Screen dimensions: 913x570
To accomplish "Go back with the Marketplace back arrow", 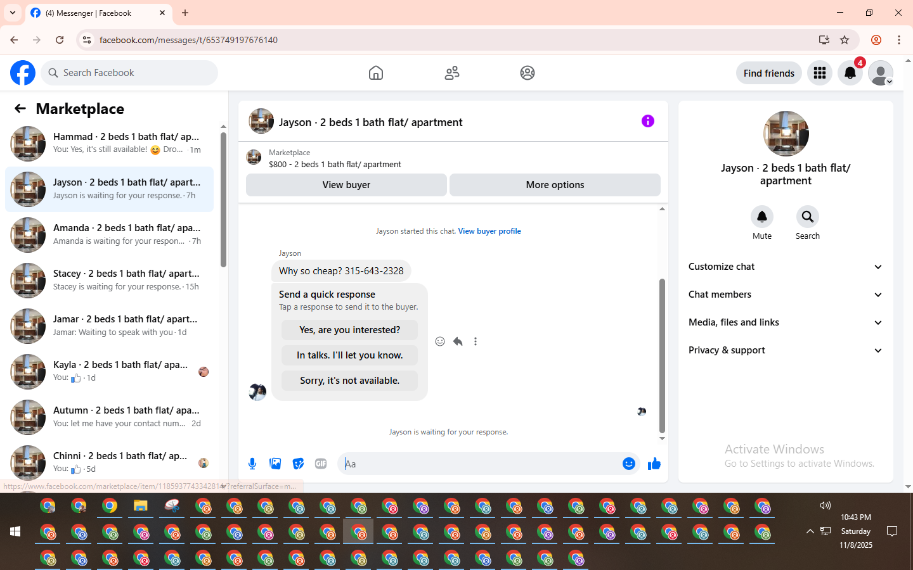I will [x=20, y=108].
